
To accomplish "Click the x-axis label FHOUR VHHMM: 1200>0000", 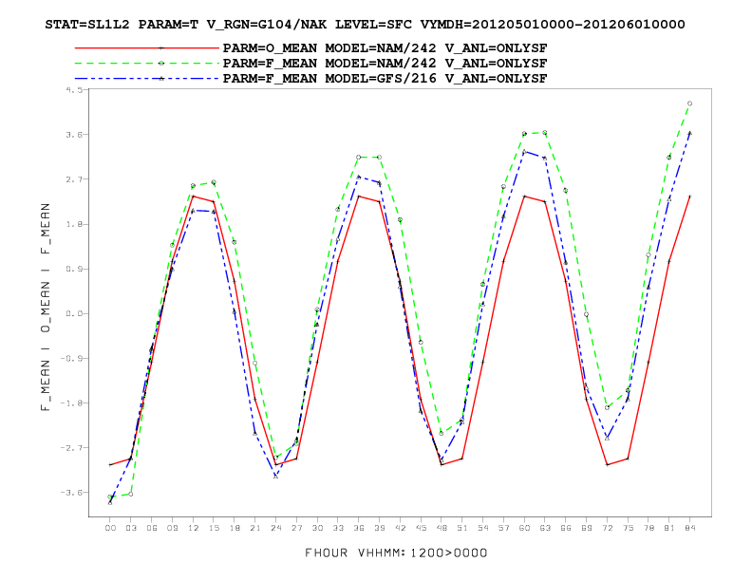I will [396, 553].
